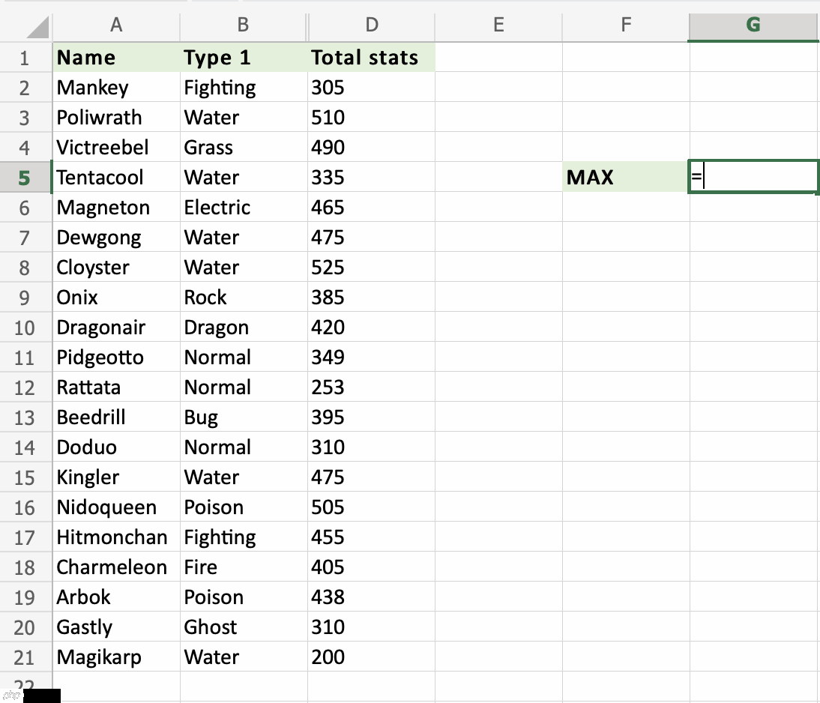Click the Cloyster cell
The width and height of the screenshot is (820, 703).
[116, 268]
